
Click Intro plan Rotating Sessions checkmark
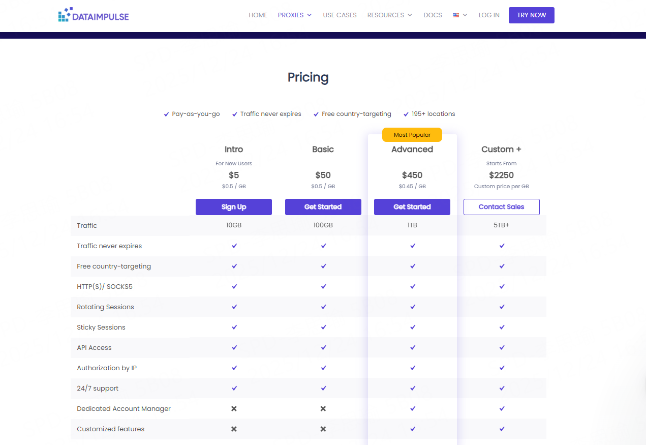234,307
